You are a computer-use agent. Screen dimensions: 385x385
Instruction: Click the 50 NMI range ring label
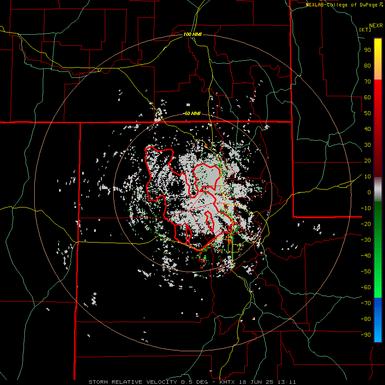[192, 113]
